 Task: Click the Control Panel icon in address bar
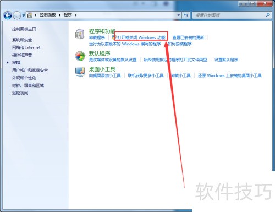coord(30,15)
